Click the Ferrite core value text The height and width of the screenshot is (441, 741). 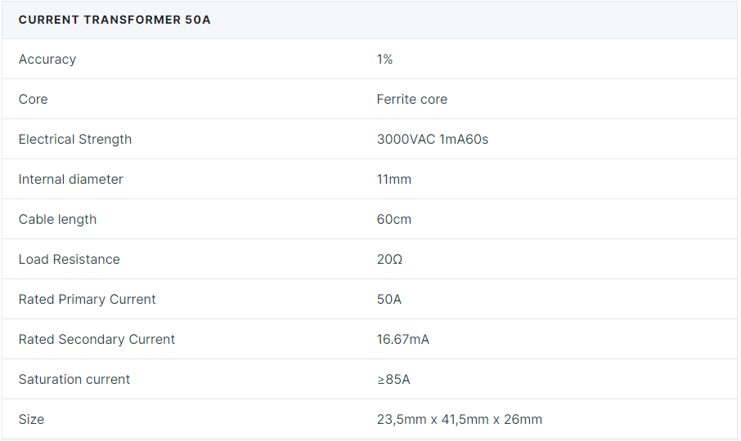tap(412, 100)
